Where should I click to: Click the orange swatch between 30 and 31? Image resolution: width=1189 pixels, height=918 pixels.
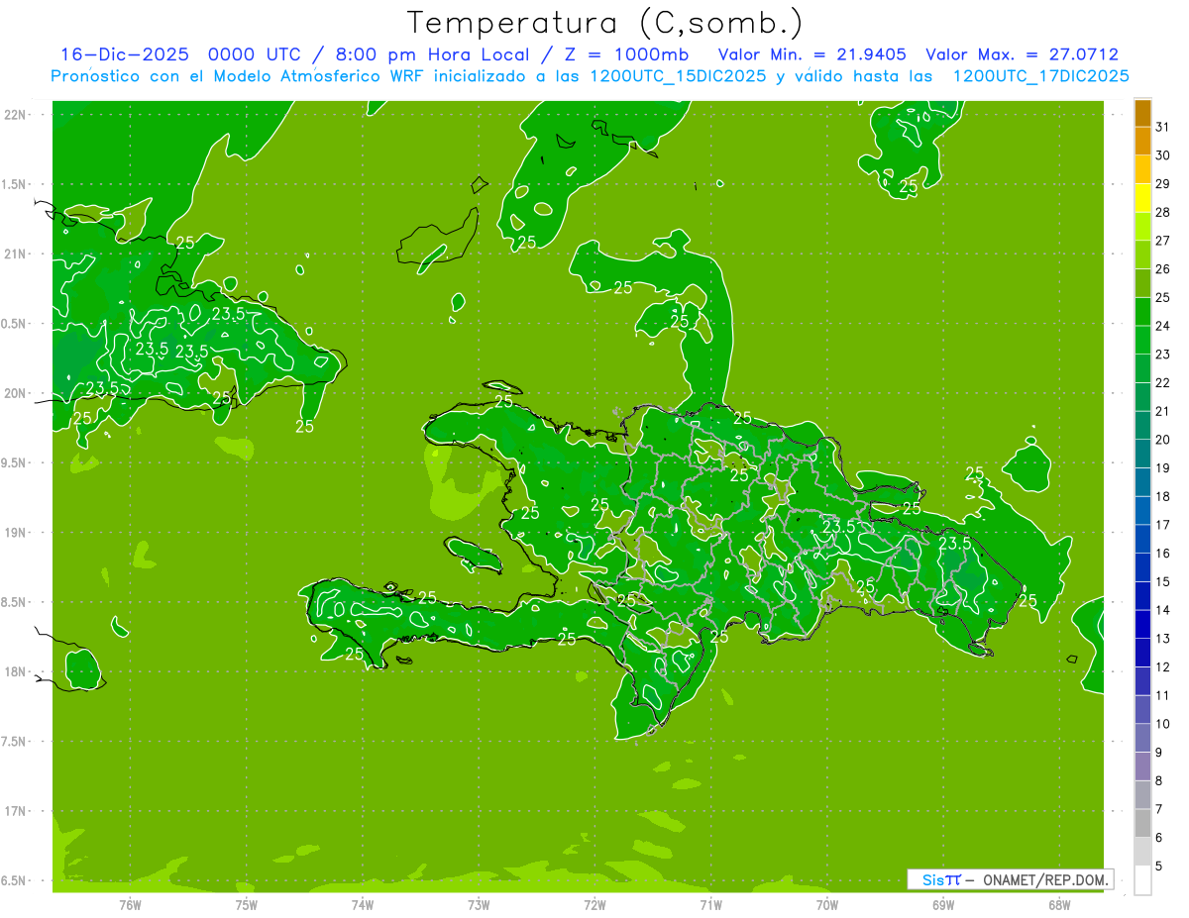1142,142
